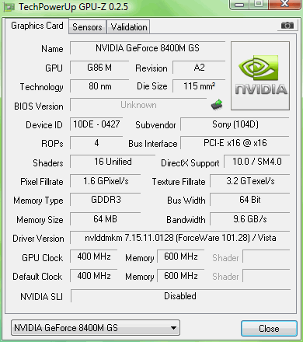
Task: Click the empty Shader field in GPU Clock row
Action: 266,256
